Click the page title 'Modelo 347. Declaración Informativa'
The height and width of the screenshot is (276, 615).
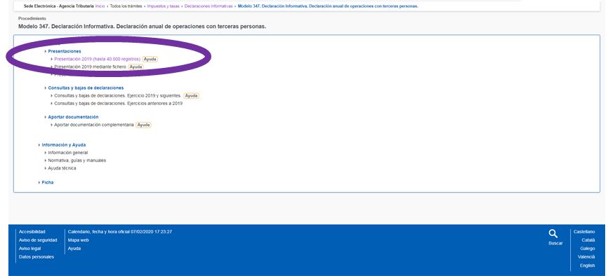click(143, 27)
